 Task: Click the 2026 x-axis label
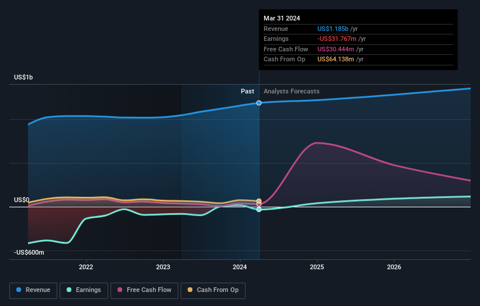(x=394, y=267)
